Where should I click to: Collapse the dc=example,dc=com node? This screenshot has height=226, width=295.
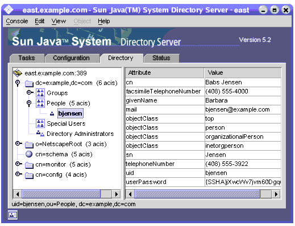18,83
